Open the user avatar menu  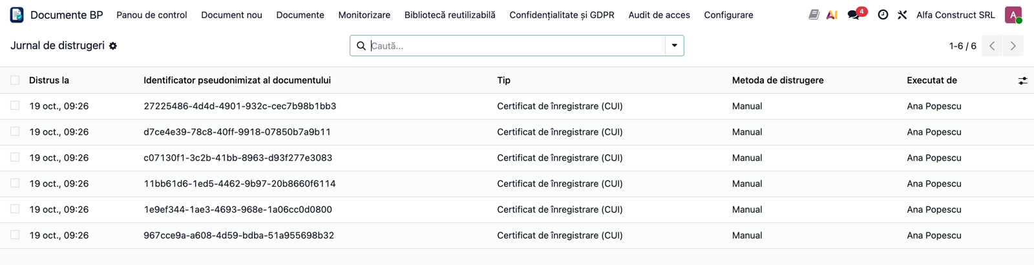click(x=1013, y=15)
